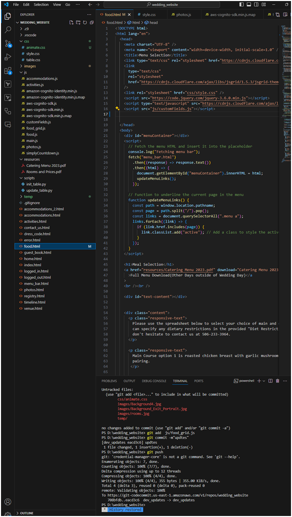292x517 pixels.
Task: Kill terminal using the trash icon
Action: pos(277,381)
